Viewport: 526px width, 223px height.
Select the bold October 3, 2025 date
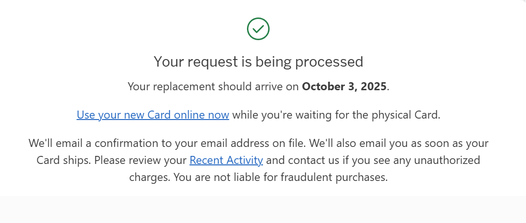tap(344, 86)
